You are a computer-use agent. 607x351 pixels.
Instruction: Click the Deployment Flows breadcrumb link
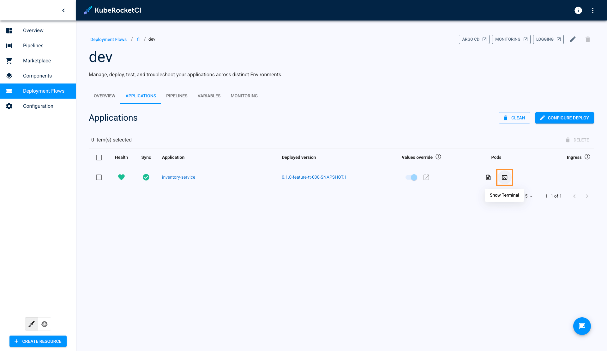[x=108, y=39]
